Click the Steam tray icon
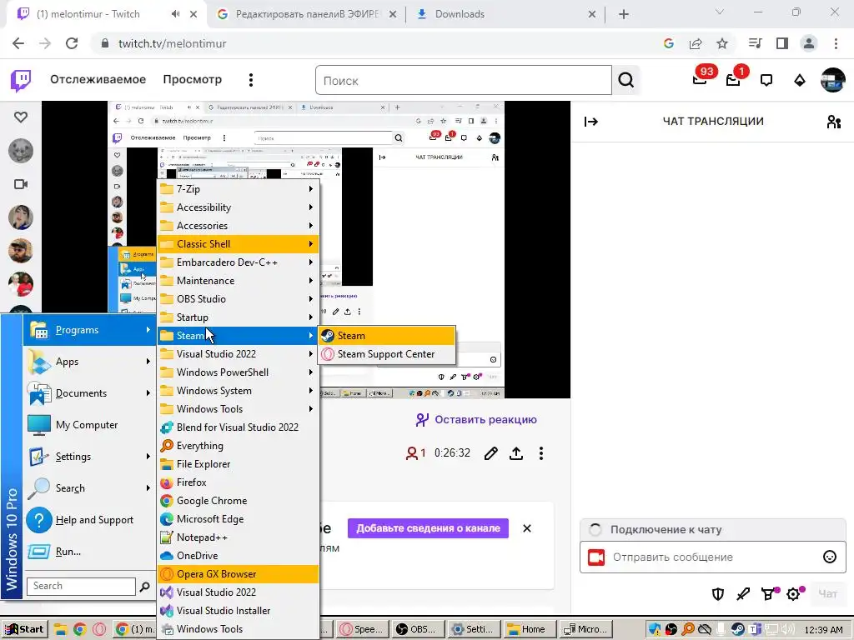This screenshot has height=640, width=854. point(738,629)
